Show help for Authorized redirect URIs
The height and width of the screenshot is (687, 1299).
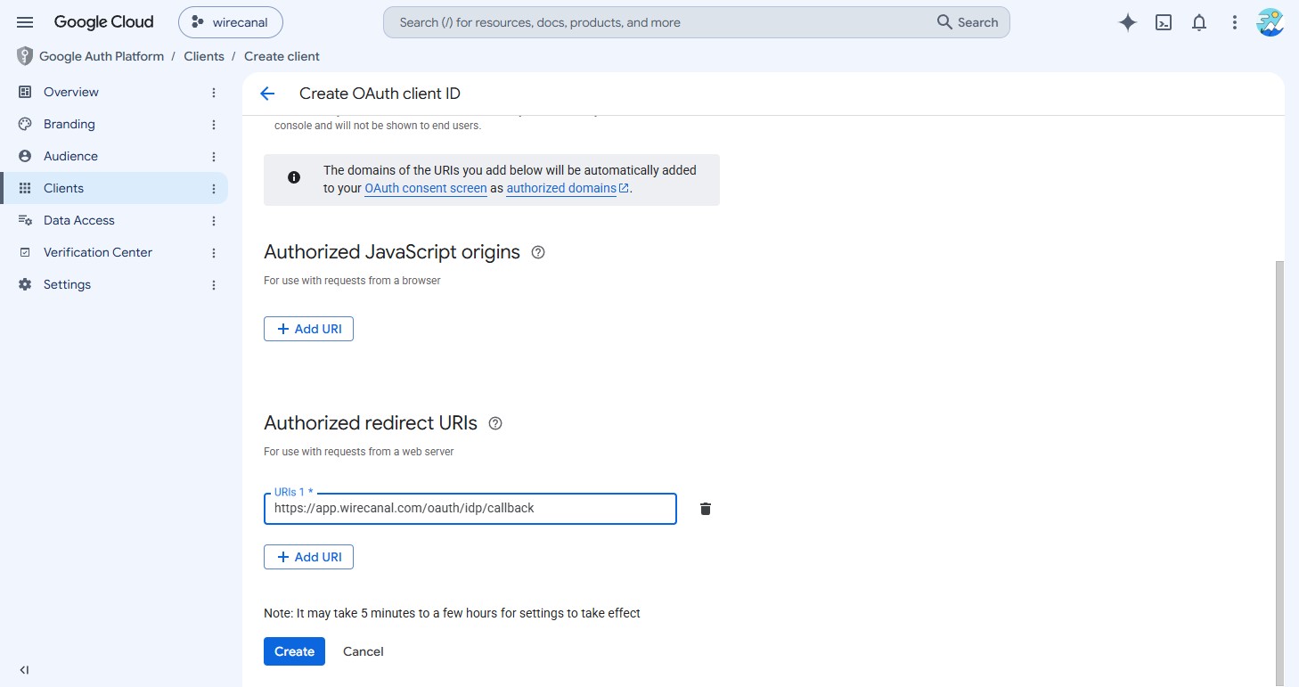click(495, 423)
